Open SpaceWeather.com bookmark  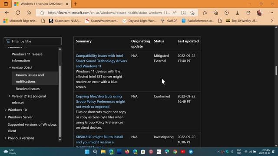102,21
